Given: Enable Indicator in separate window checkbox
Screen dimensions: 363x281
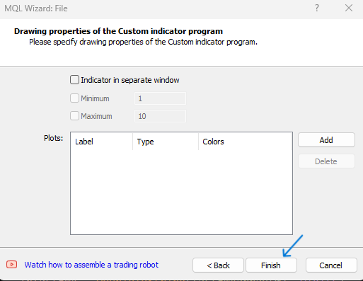Looking at the screenshot, I should point(74,80).
